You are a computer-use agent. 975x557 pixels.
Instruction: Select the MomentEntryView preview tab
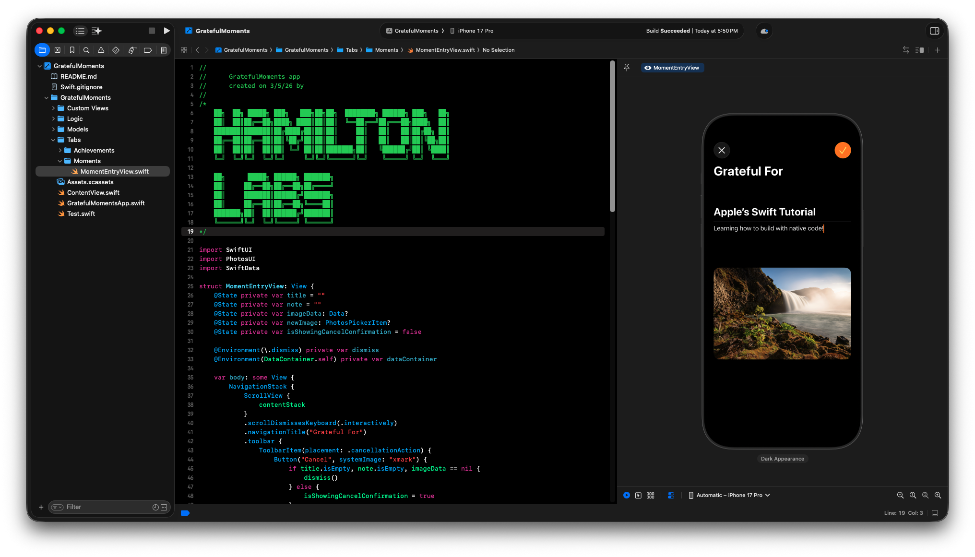coord(672,68)
